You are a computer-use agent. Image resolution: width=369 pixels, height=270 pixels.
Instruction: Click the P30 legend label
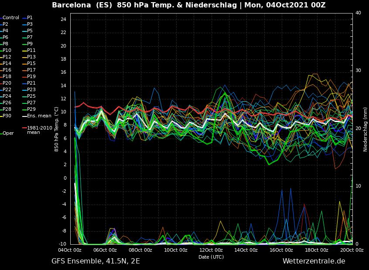coord(7,116)
